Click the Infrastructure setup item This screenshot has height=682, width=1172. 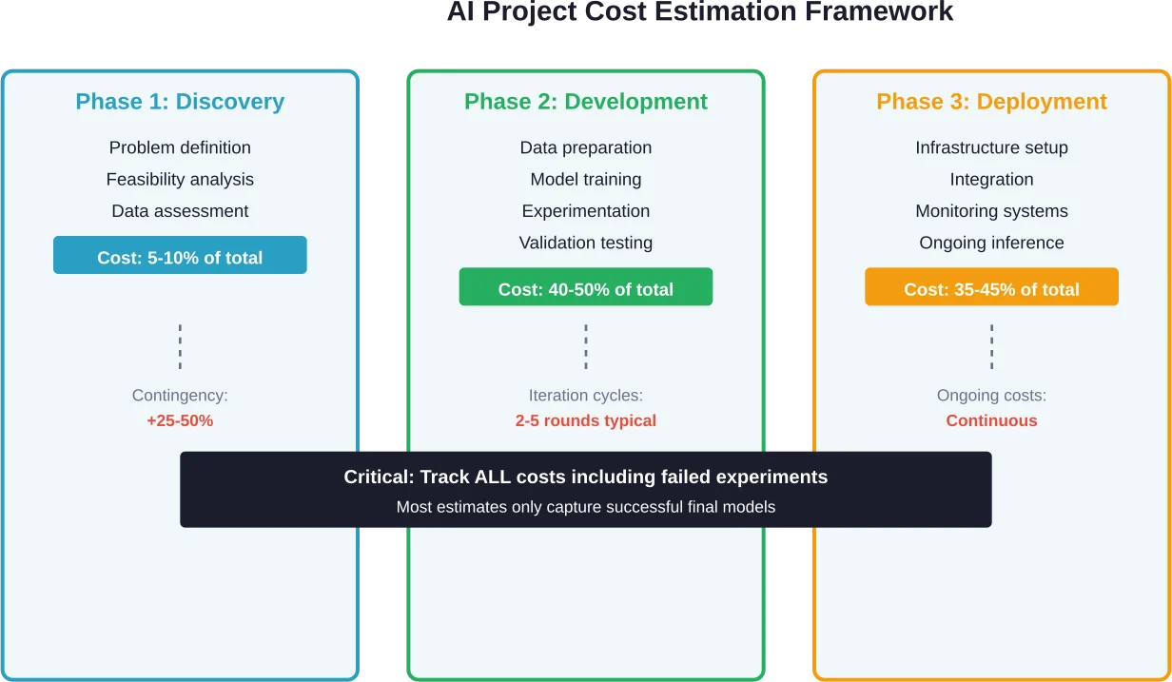991,147
